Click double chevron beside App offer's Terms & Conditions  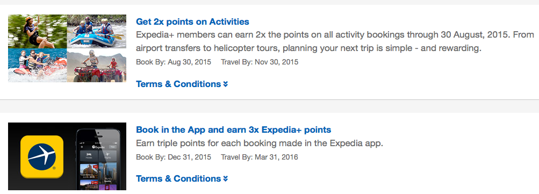(226, 179)
